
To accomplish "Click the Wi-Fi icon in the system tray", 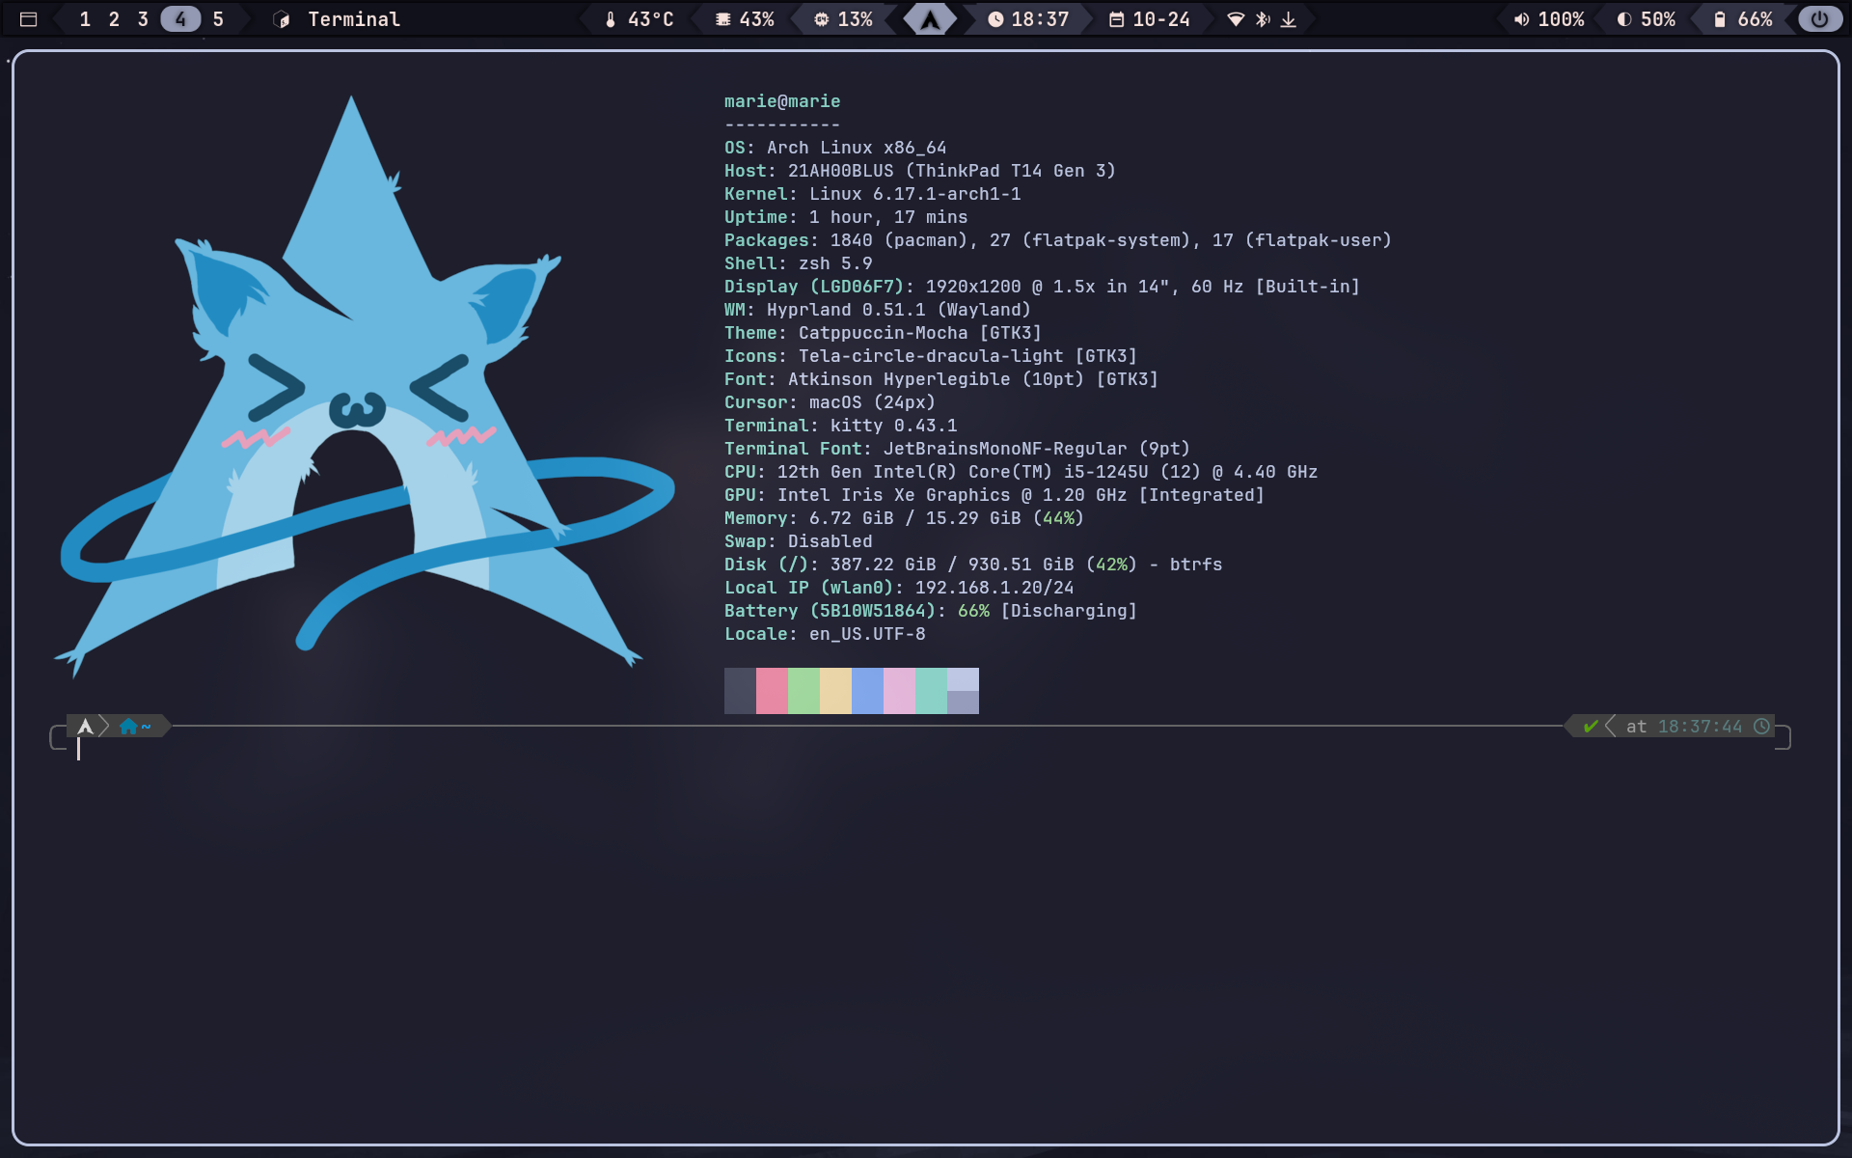I will (1238, 18).
